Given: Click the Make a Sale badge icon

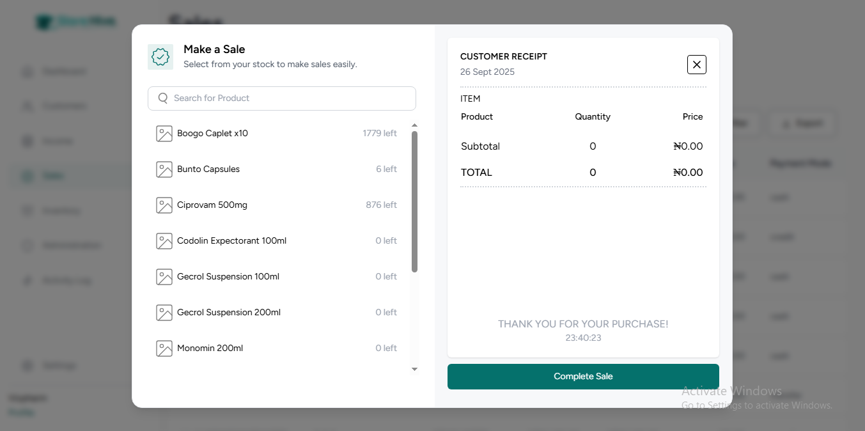Looking at the screenshot, I should point(160,57).
